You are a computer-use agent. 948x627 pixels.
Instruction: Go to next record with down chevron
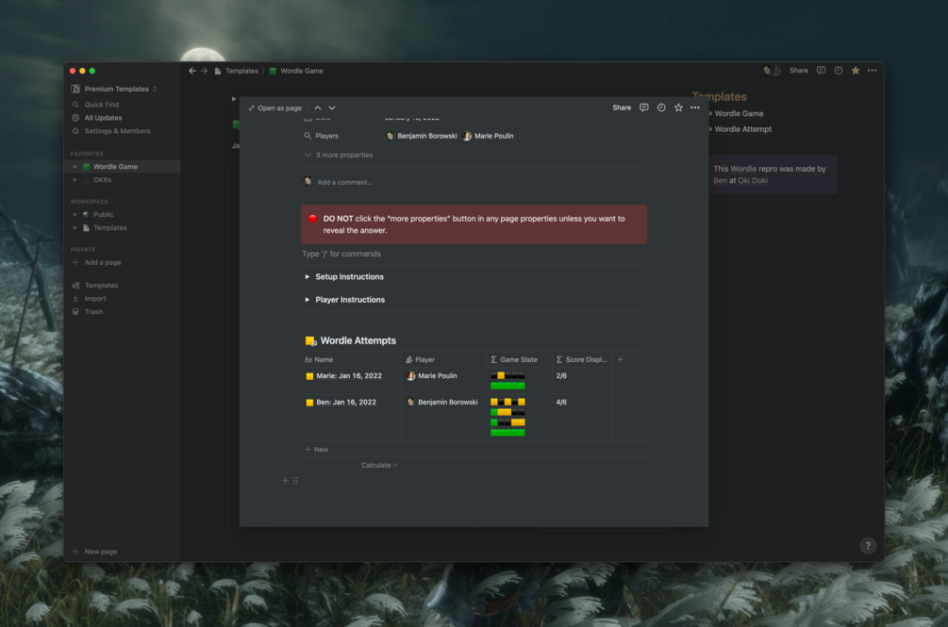(332, 108)
